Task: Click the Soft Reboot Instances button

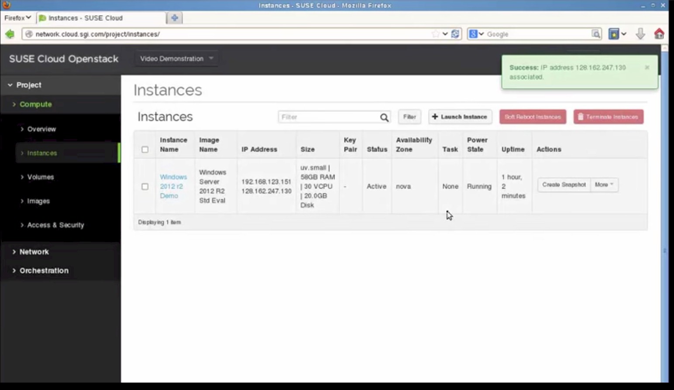Action: coord(533,117)
